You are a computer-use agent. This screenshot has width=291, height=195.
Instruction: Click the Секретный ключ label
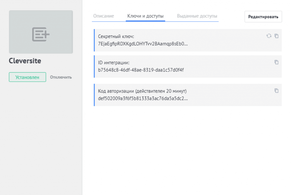[x=116, y=36]
